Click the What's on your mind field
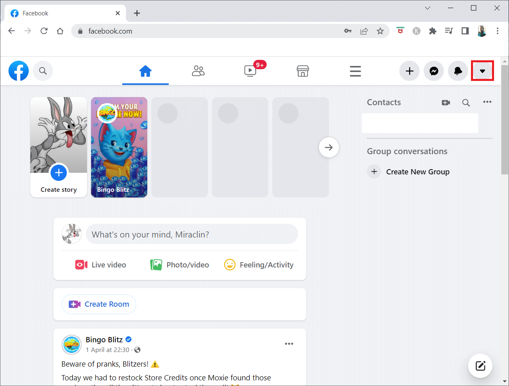The image size is (509, 386). [x=192, y=234]
